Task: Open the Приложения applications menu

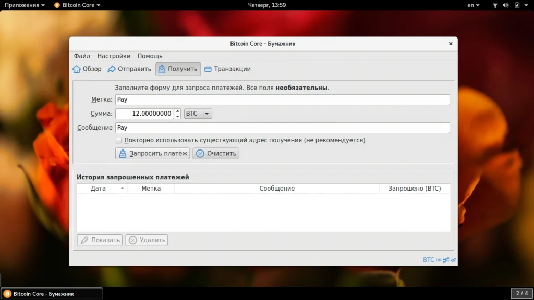Action: tap(25, 5)
